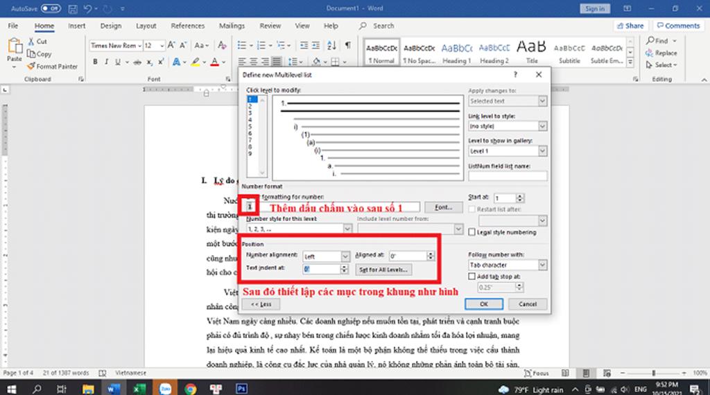Switch to the Insert tab

(x=76, y=26)
